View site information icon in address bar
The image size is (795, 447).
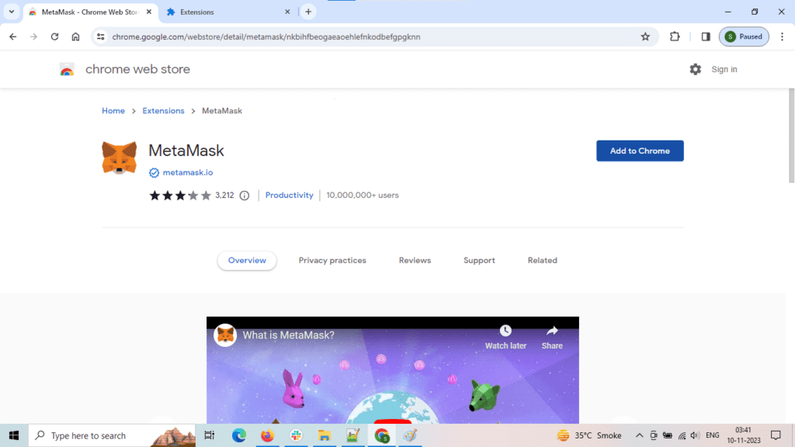pyautogui.click(x=100, y=36)
